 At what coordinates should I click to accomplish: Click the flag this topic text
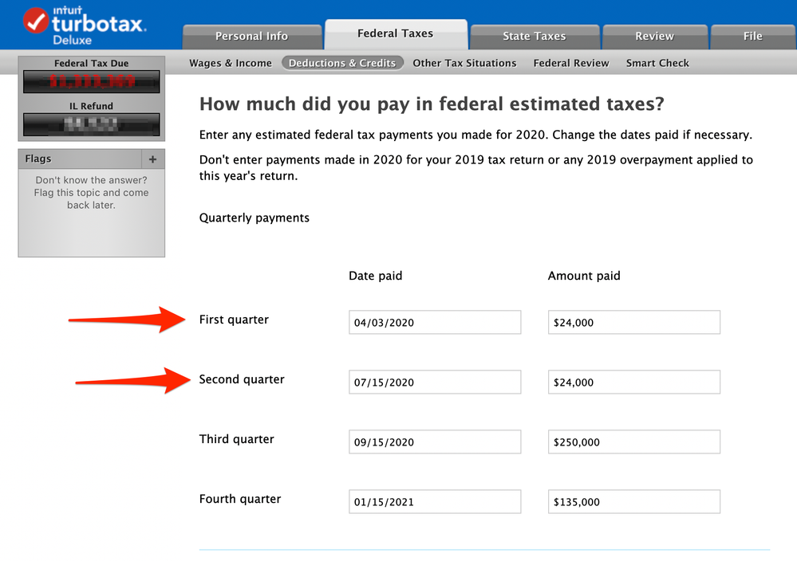point(91,192)
